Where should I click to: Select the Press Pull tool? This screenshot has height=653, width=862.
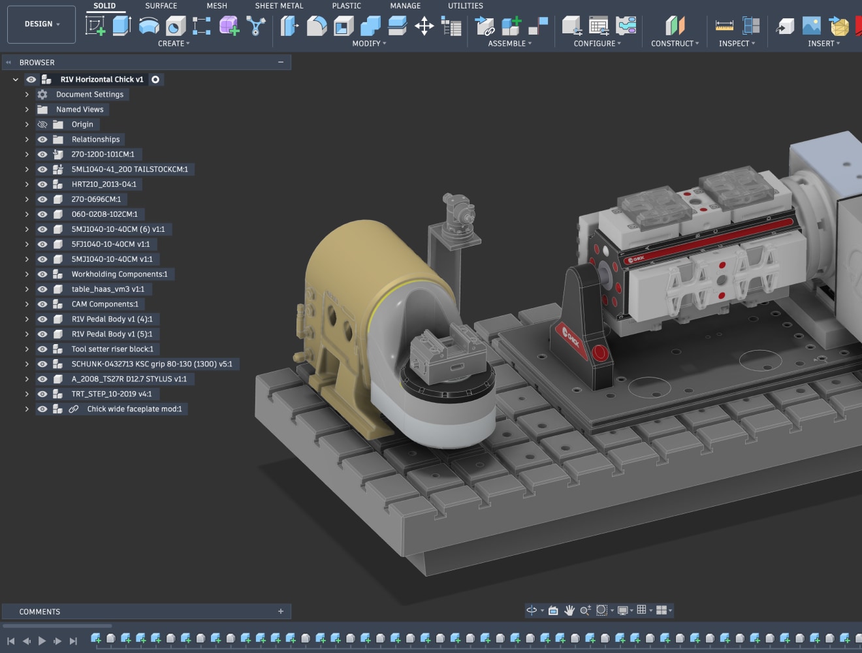289,25
